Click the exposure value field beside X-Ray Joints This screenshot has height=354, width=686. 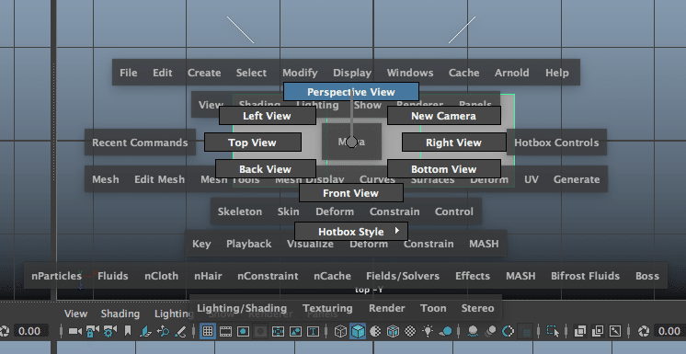pyautogui.click(x=669, y=331)
